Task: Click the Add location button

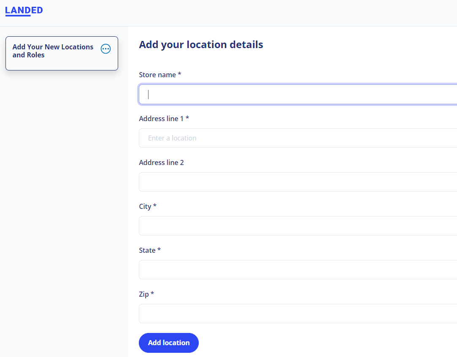Action: pyautogui.click(x=168, y=343)
